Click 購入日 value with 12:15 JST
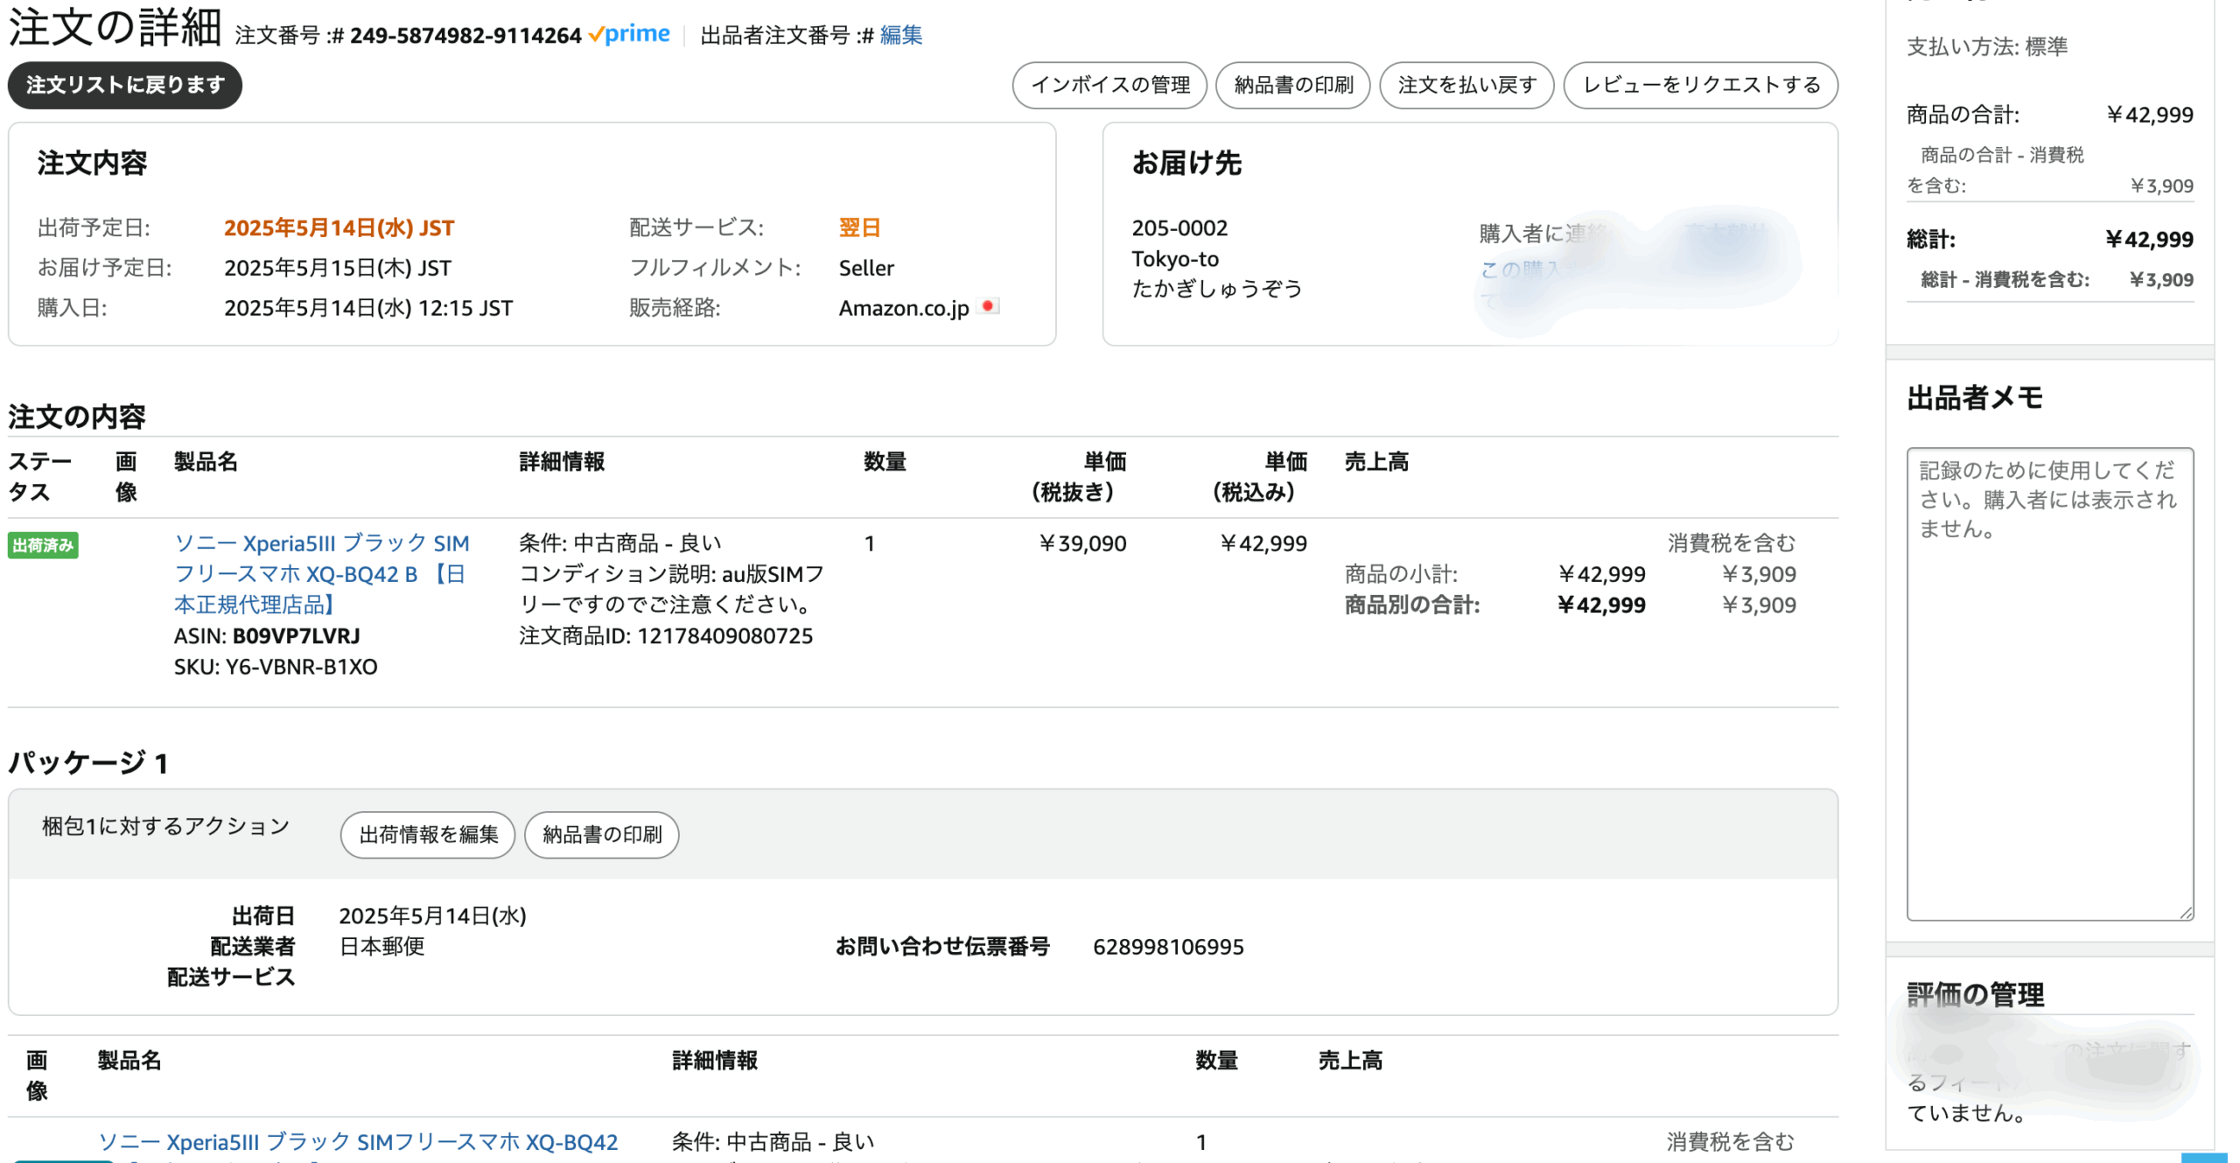Image resolution: width=2240 pixels, height=1163 pixels. 368,308
